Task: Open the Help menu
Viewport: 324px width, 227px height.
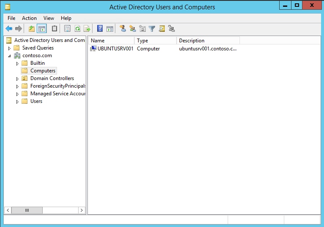Action: coord(66,18)
